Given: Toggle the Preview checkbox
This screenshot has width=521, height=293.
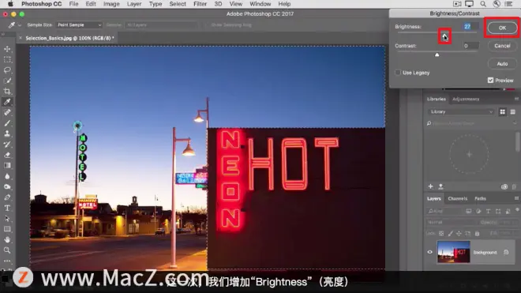Looking at the screenshot, I should click(490, 80).
